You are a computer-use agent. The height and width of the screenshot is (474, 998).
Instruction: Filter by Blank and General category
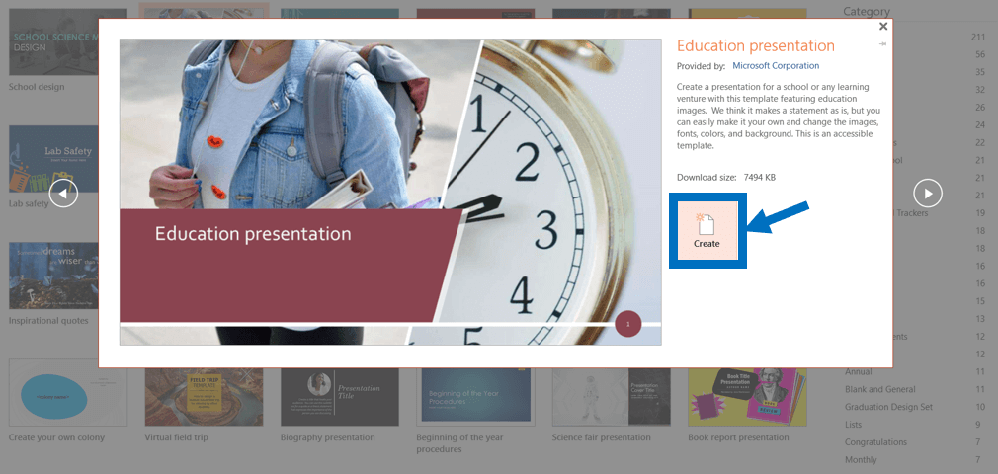pos(880,389)
